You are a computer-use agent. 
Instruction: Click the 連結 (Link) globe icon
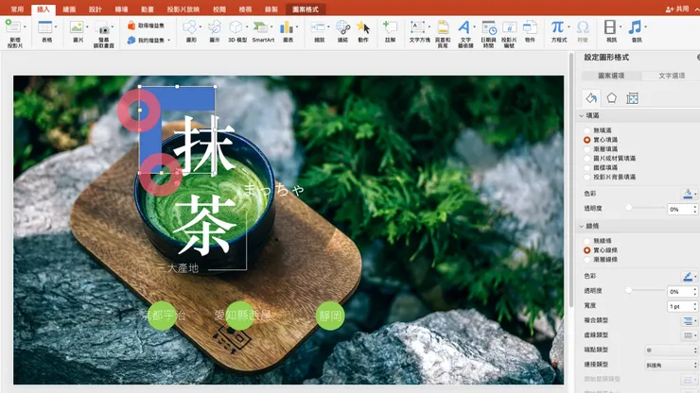click(342, 27)
